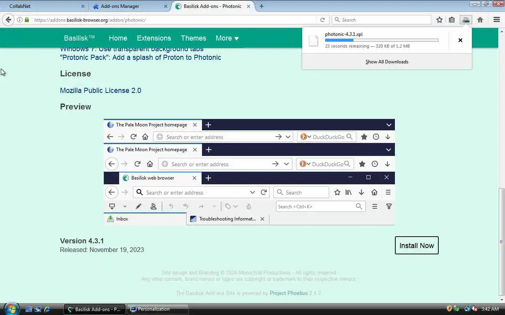Open Home in site navigation

[x=118, y=38]
